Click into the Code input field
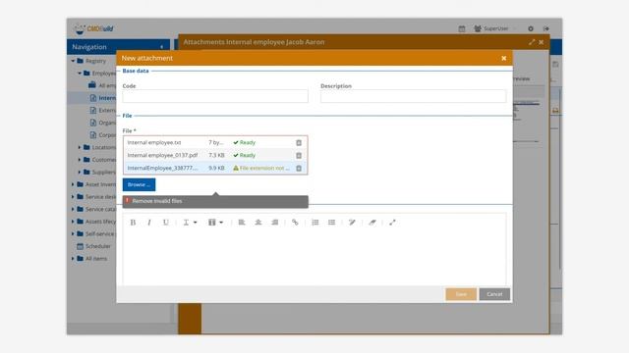Image resolution: width=629 pixels, height=353 pixels. [215, 96]
